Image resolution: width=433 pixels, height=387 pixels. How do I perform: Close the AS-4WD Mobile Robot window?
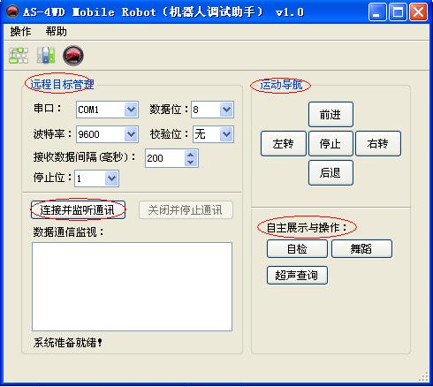[x=418, y=12]
